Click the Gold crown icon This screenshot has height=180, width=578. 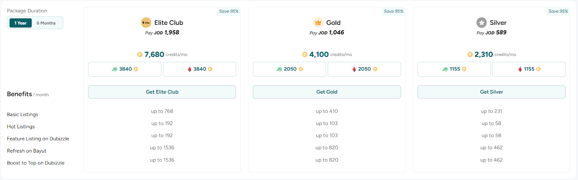(318, 23)
